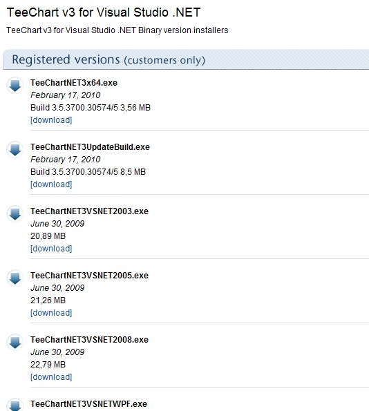The image size is (369, 411).
Task: Click the Registered versions section header
Action: point(186,59)
